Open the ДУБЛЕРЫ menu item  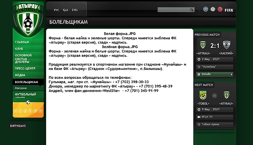22,62
